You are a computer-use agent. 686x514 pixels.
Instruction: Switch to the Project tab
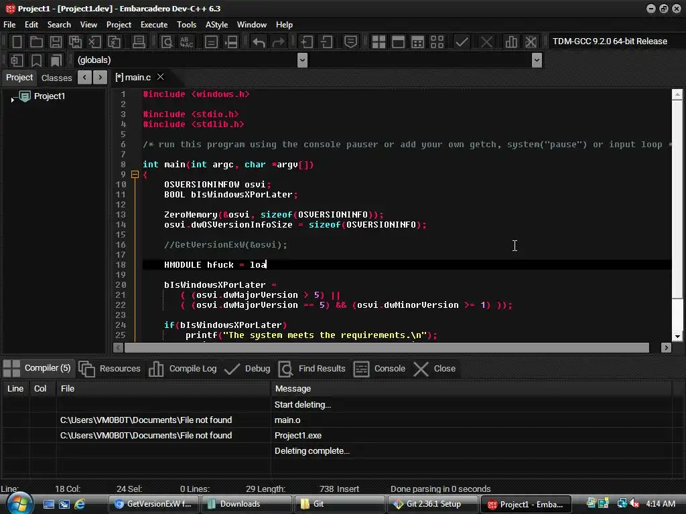click(x=19, y=78)
